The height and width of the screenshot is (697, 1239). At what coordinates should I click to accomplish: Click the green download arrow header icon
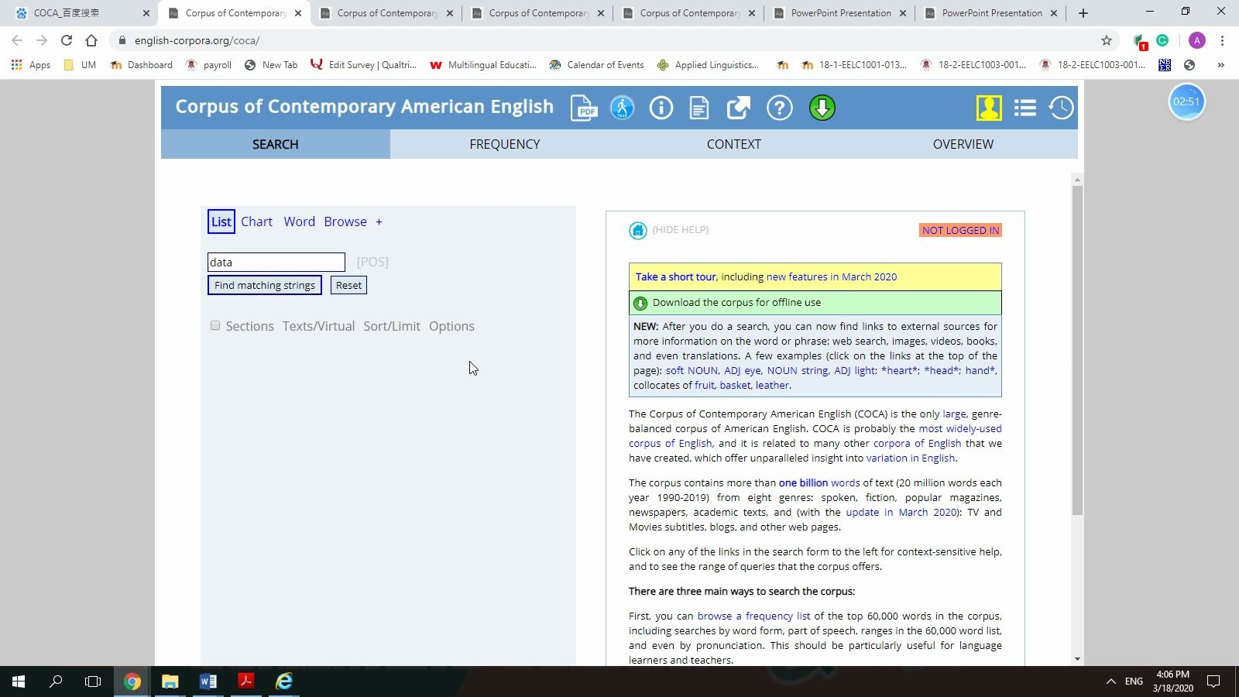click(x=822, y=108)
